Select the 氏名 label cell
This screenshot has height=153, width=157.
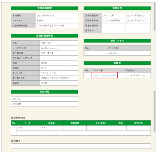coord(25,43)
